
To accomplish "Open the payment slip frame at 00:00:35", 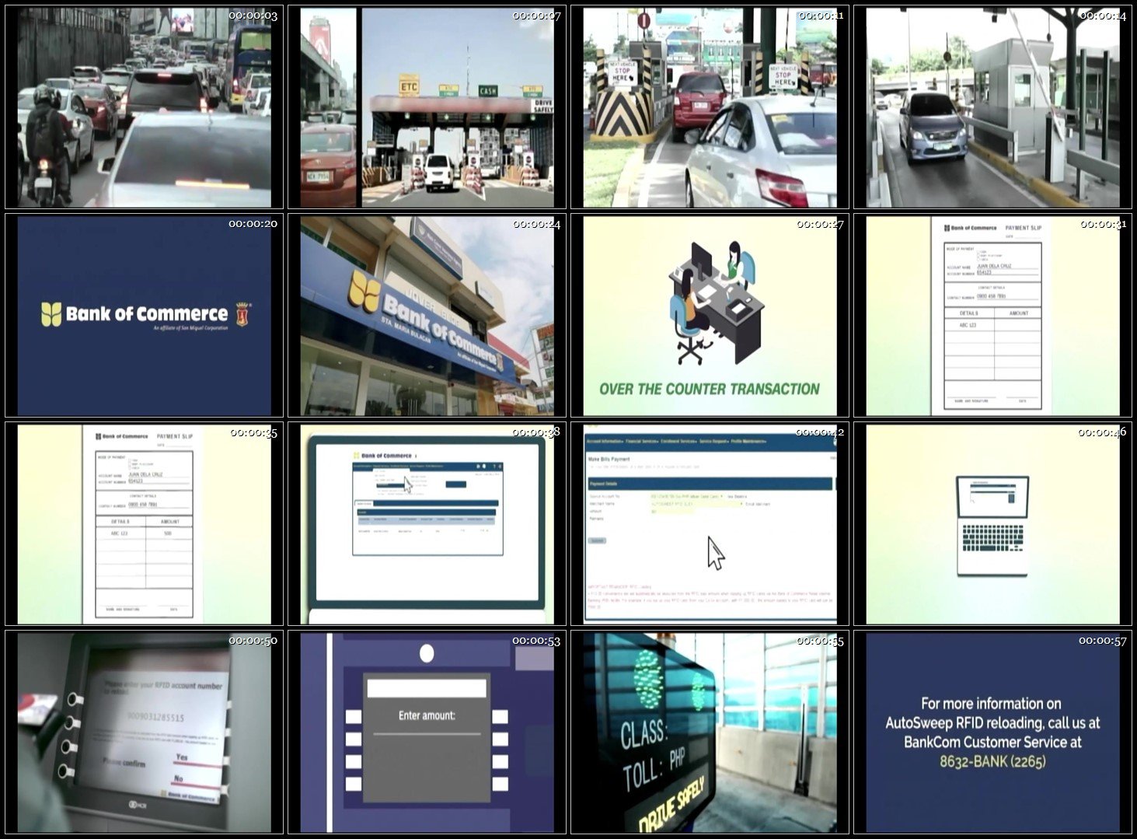I will click(144, 525).
